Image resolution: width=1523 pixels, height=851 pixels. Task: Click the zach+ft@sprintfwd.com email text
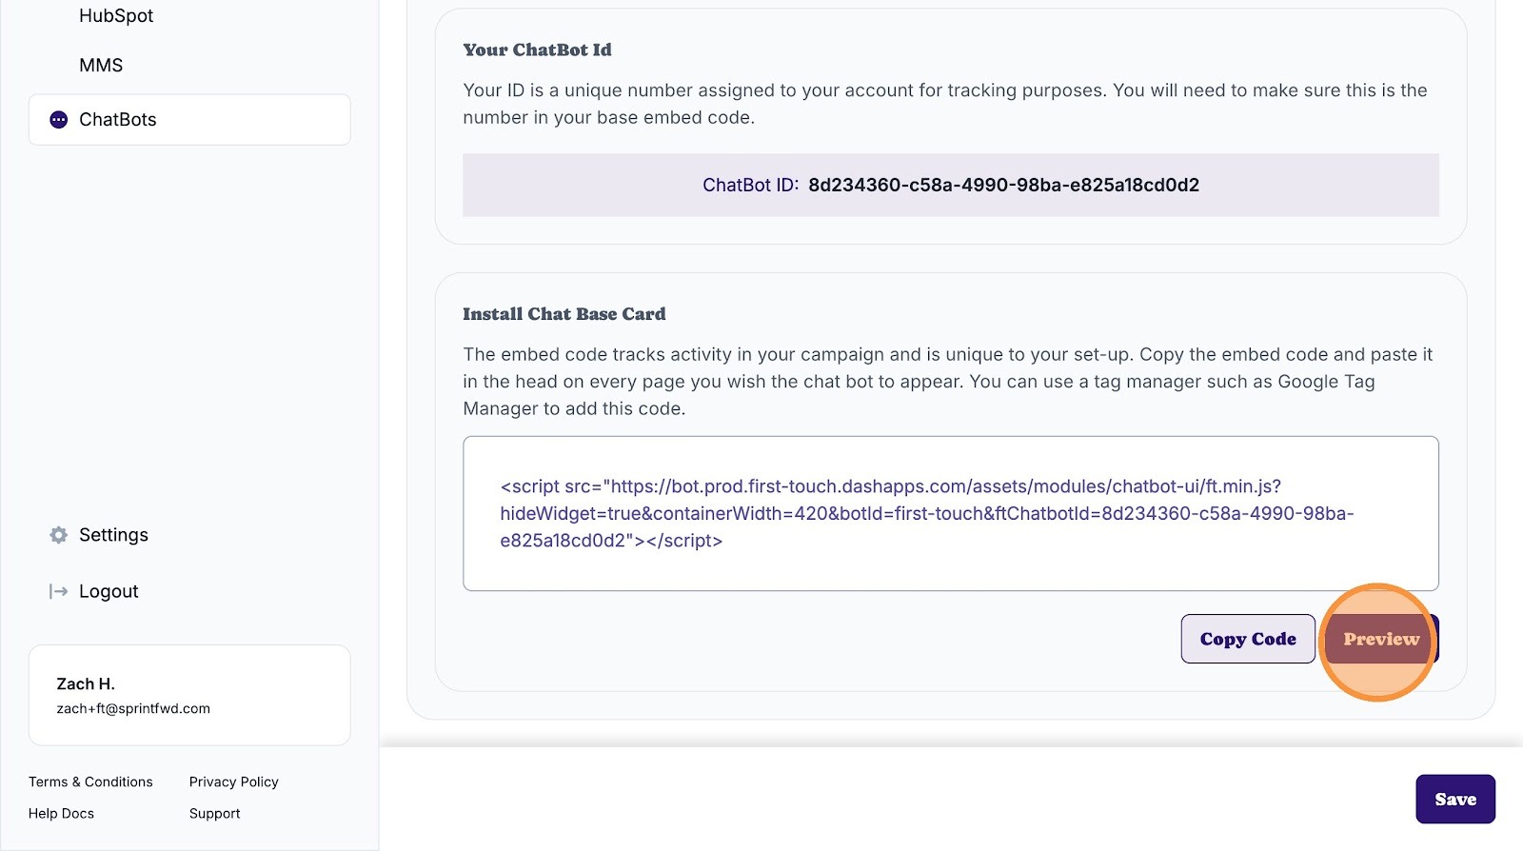(x=133, y=708)
